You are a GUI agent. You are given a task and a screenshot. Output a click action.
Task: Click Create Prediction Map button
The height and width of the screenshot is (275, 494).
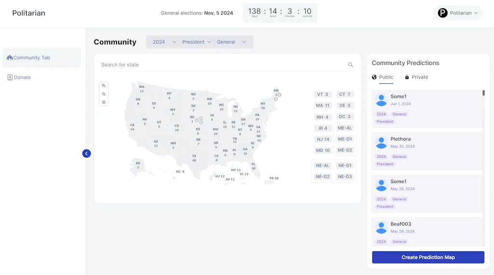[428, 257]
